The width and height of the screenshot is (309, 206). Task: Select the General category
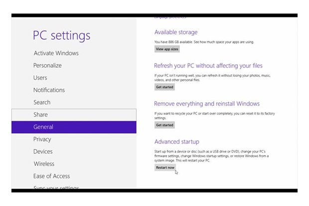click(74, 127)
